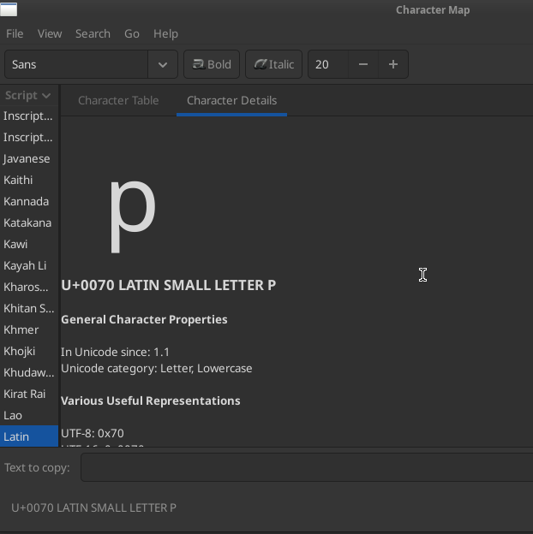Open the Search menu
Viewport: 533px width, 534px height.
(x=93, y=33)
